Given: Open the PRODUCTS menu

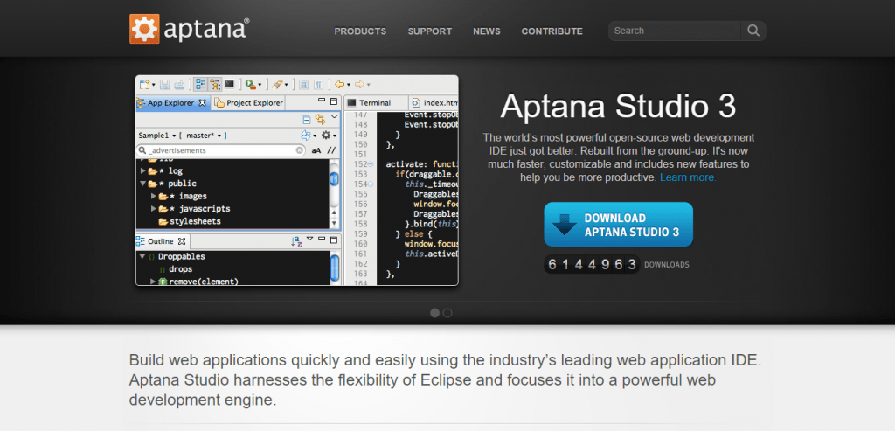Looking at the screenshot, I should point(360,31).
